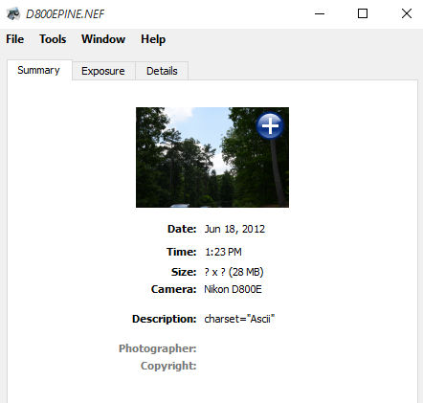Click the description value charset="Ascii"

pos(239,319)
